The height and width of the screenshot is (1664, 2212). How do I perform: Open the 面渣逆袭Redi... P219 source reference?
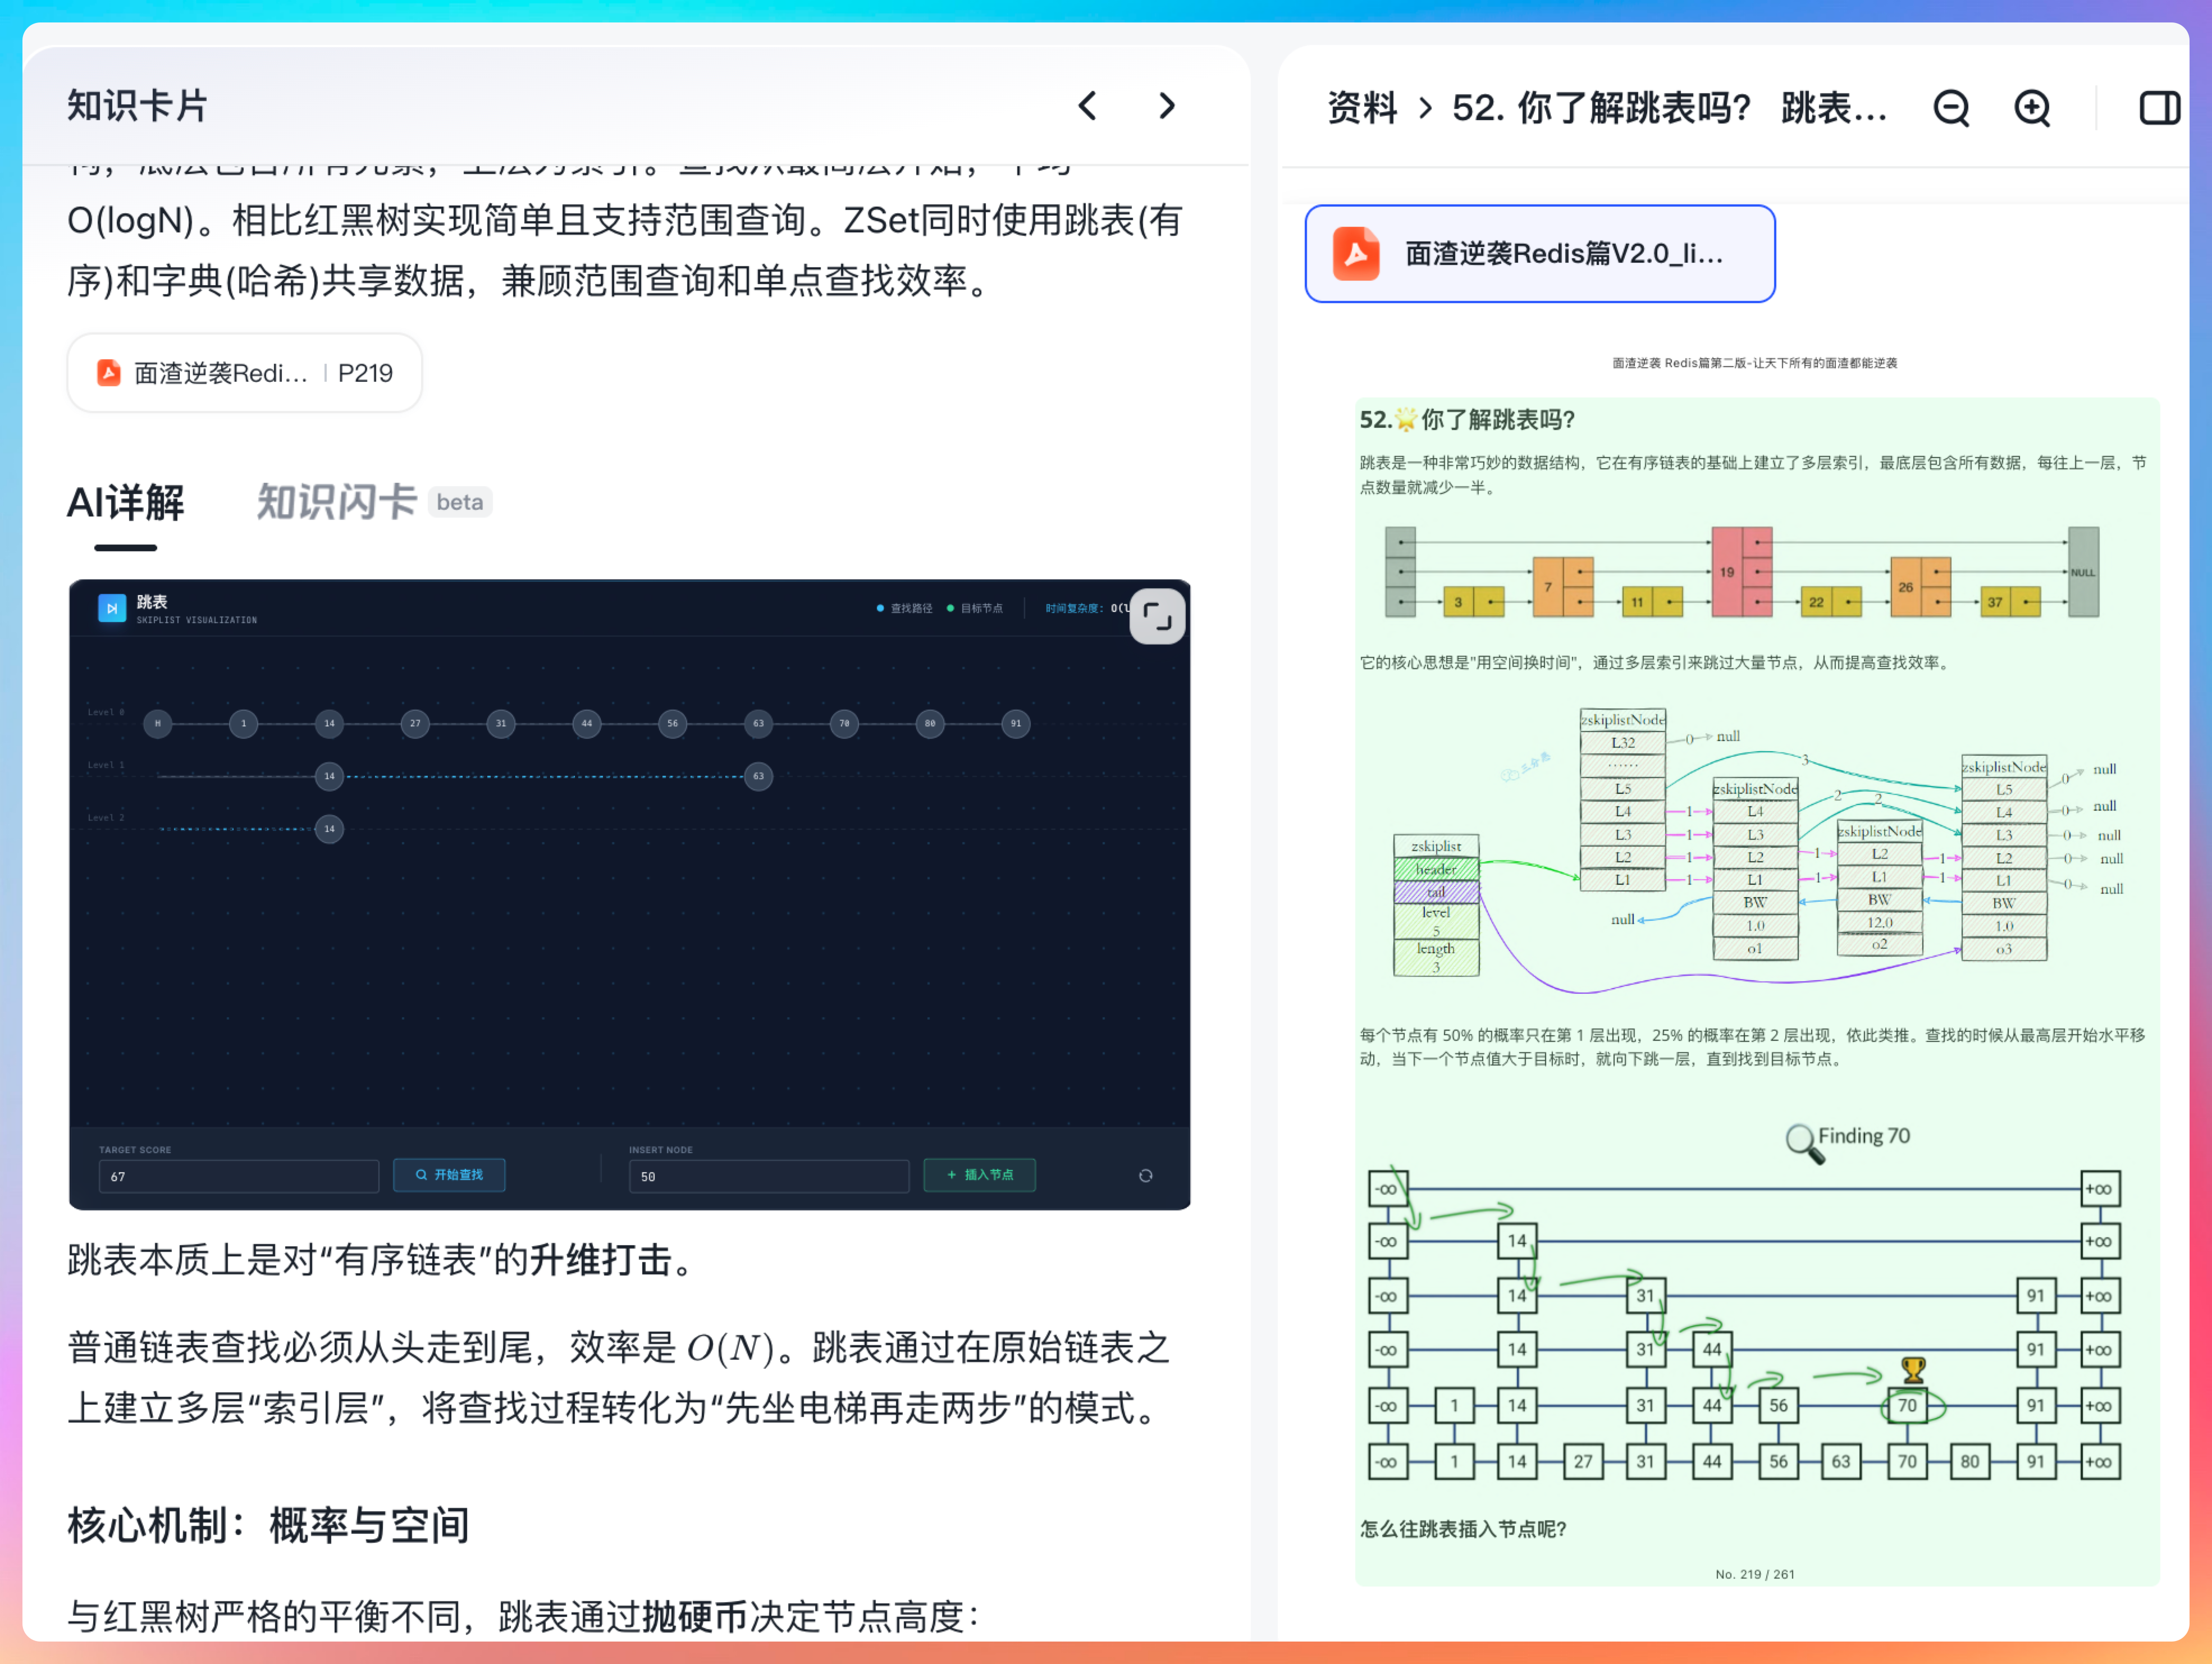click(x=244, y=373)
